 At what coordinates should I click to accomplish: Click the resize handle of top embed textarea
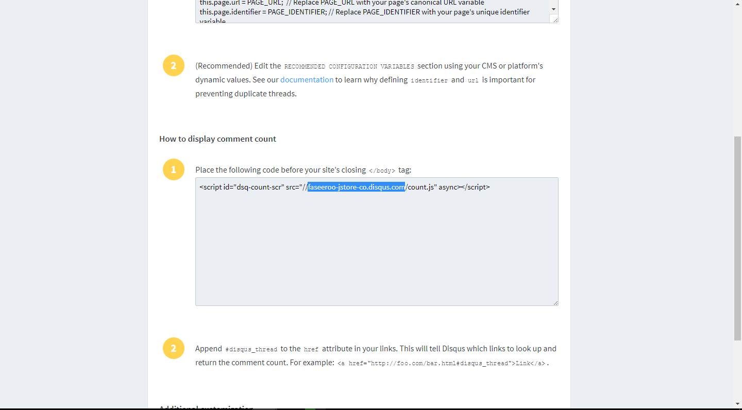[554, 20]
